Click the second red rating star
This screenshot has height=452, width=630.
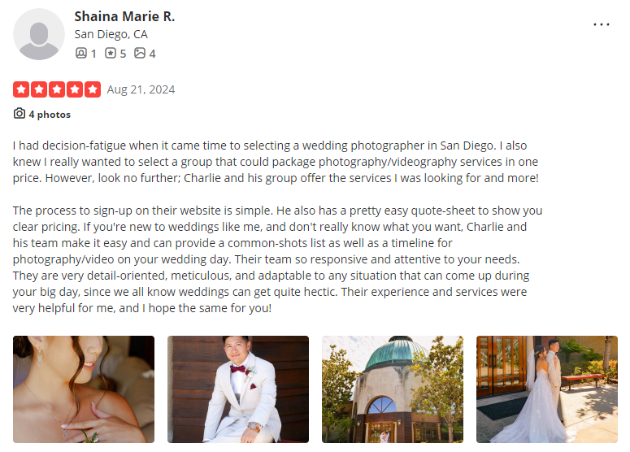point(39,89)
